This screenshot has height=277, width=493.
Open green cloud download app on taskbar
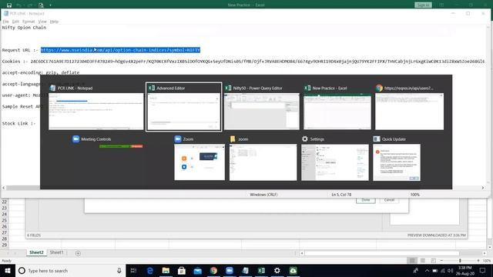pos(293,270)
